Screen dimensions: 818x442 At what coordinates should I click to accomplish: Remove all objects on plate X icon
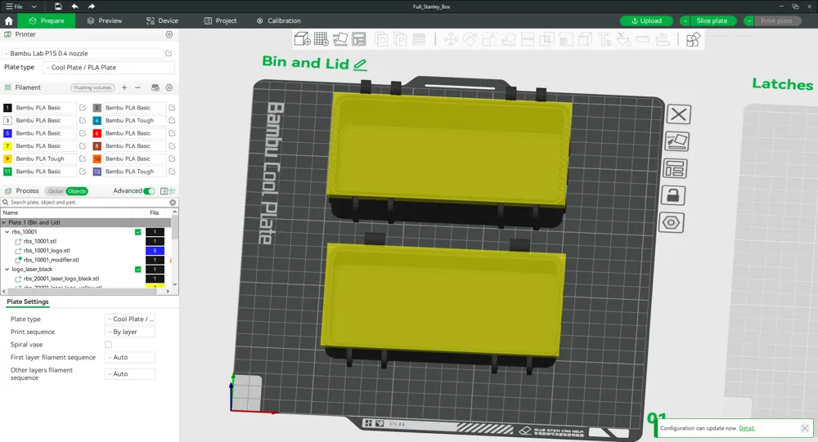679,114
